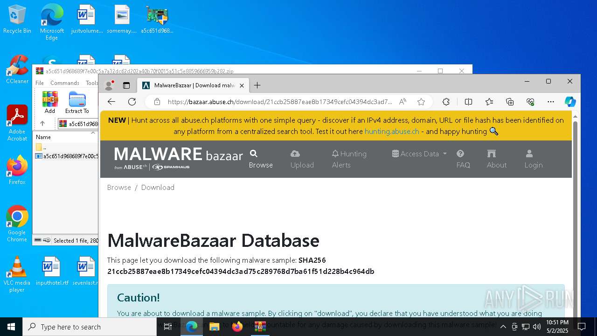The width and height of the screenshot is (597, 336).
Task: Open a new Edge tab
Action: pyautogui.click(x=257, y=85)
